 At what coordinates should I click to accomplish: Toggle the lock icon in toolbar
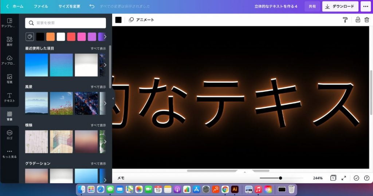coord(358,20)
